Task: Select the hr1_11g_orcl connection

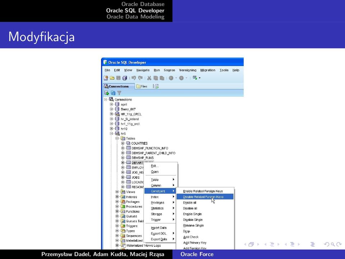Action: pyautogui.click(x=130, y=124)
